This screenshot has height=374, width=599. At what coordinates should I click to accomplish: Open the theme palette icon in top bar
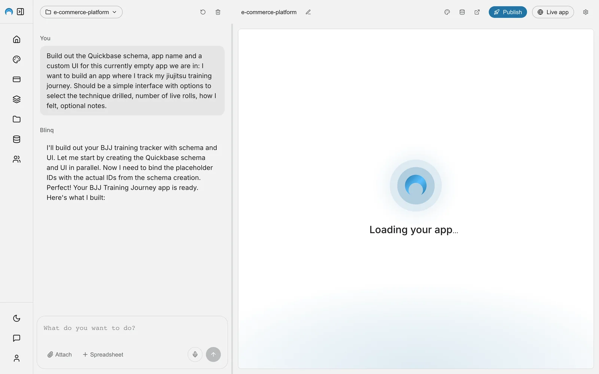pyautogui.click(x=447, y=12)
